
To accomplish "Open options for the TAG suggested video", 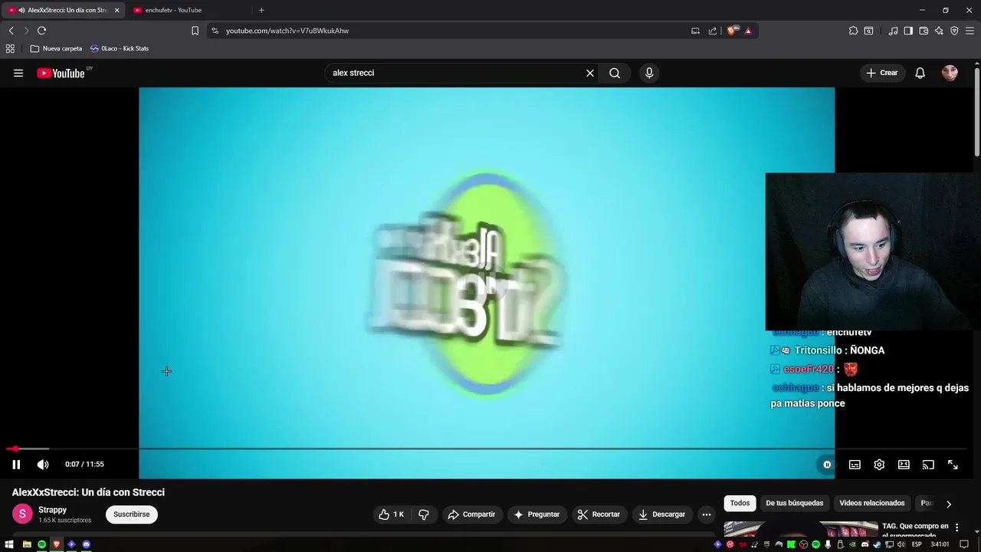I will 956,527.
